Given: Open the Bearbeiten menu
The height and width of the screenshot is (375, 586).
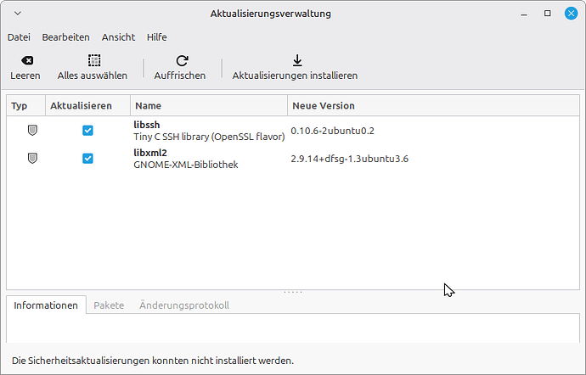Looking at the screenshot, I should point(65,37).
